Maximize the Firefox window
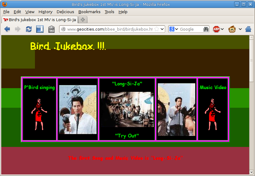Viewport: 255px width, 176px height. point(244,4)
